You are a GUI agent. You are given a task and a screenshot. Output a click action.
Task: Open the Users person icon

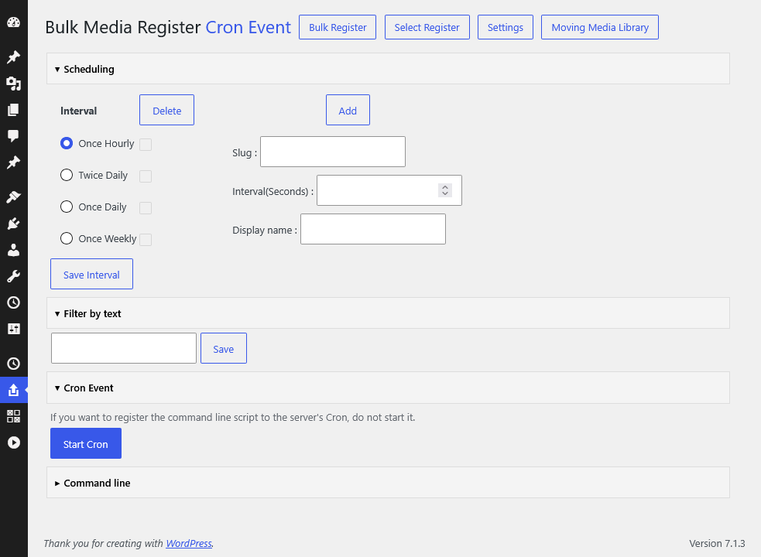(x=14, y=250)
